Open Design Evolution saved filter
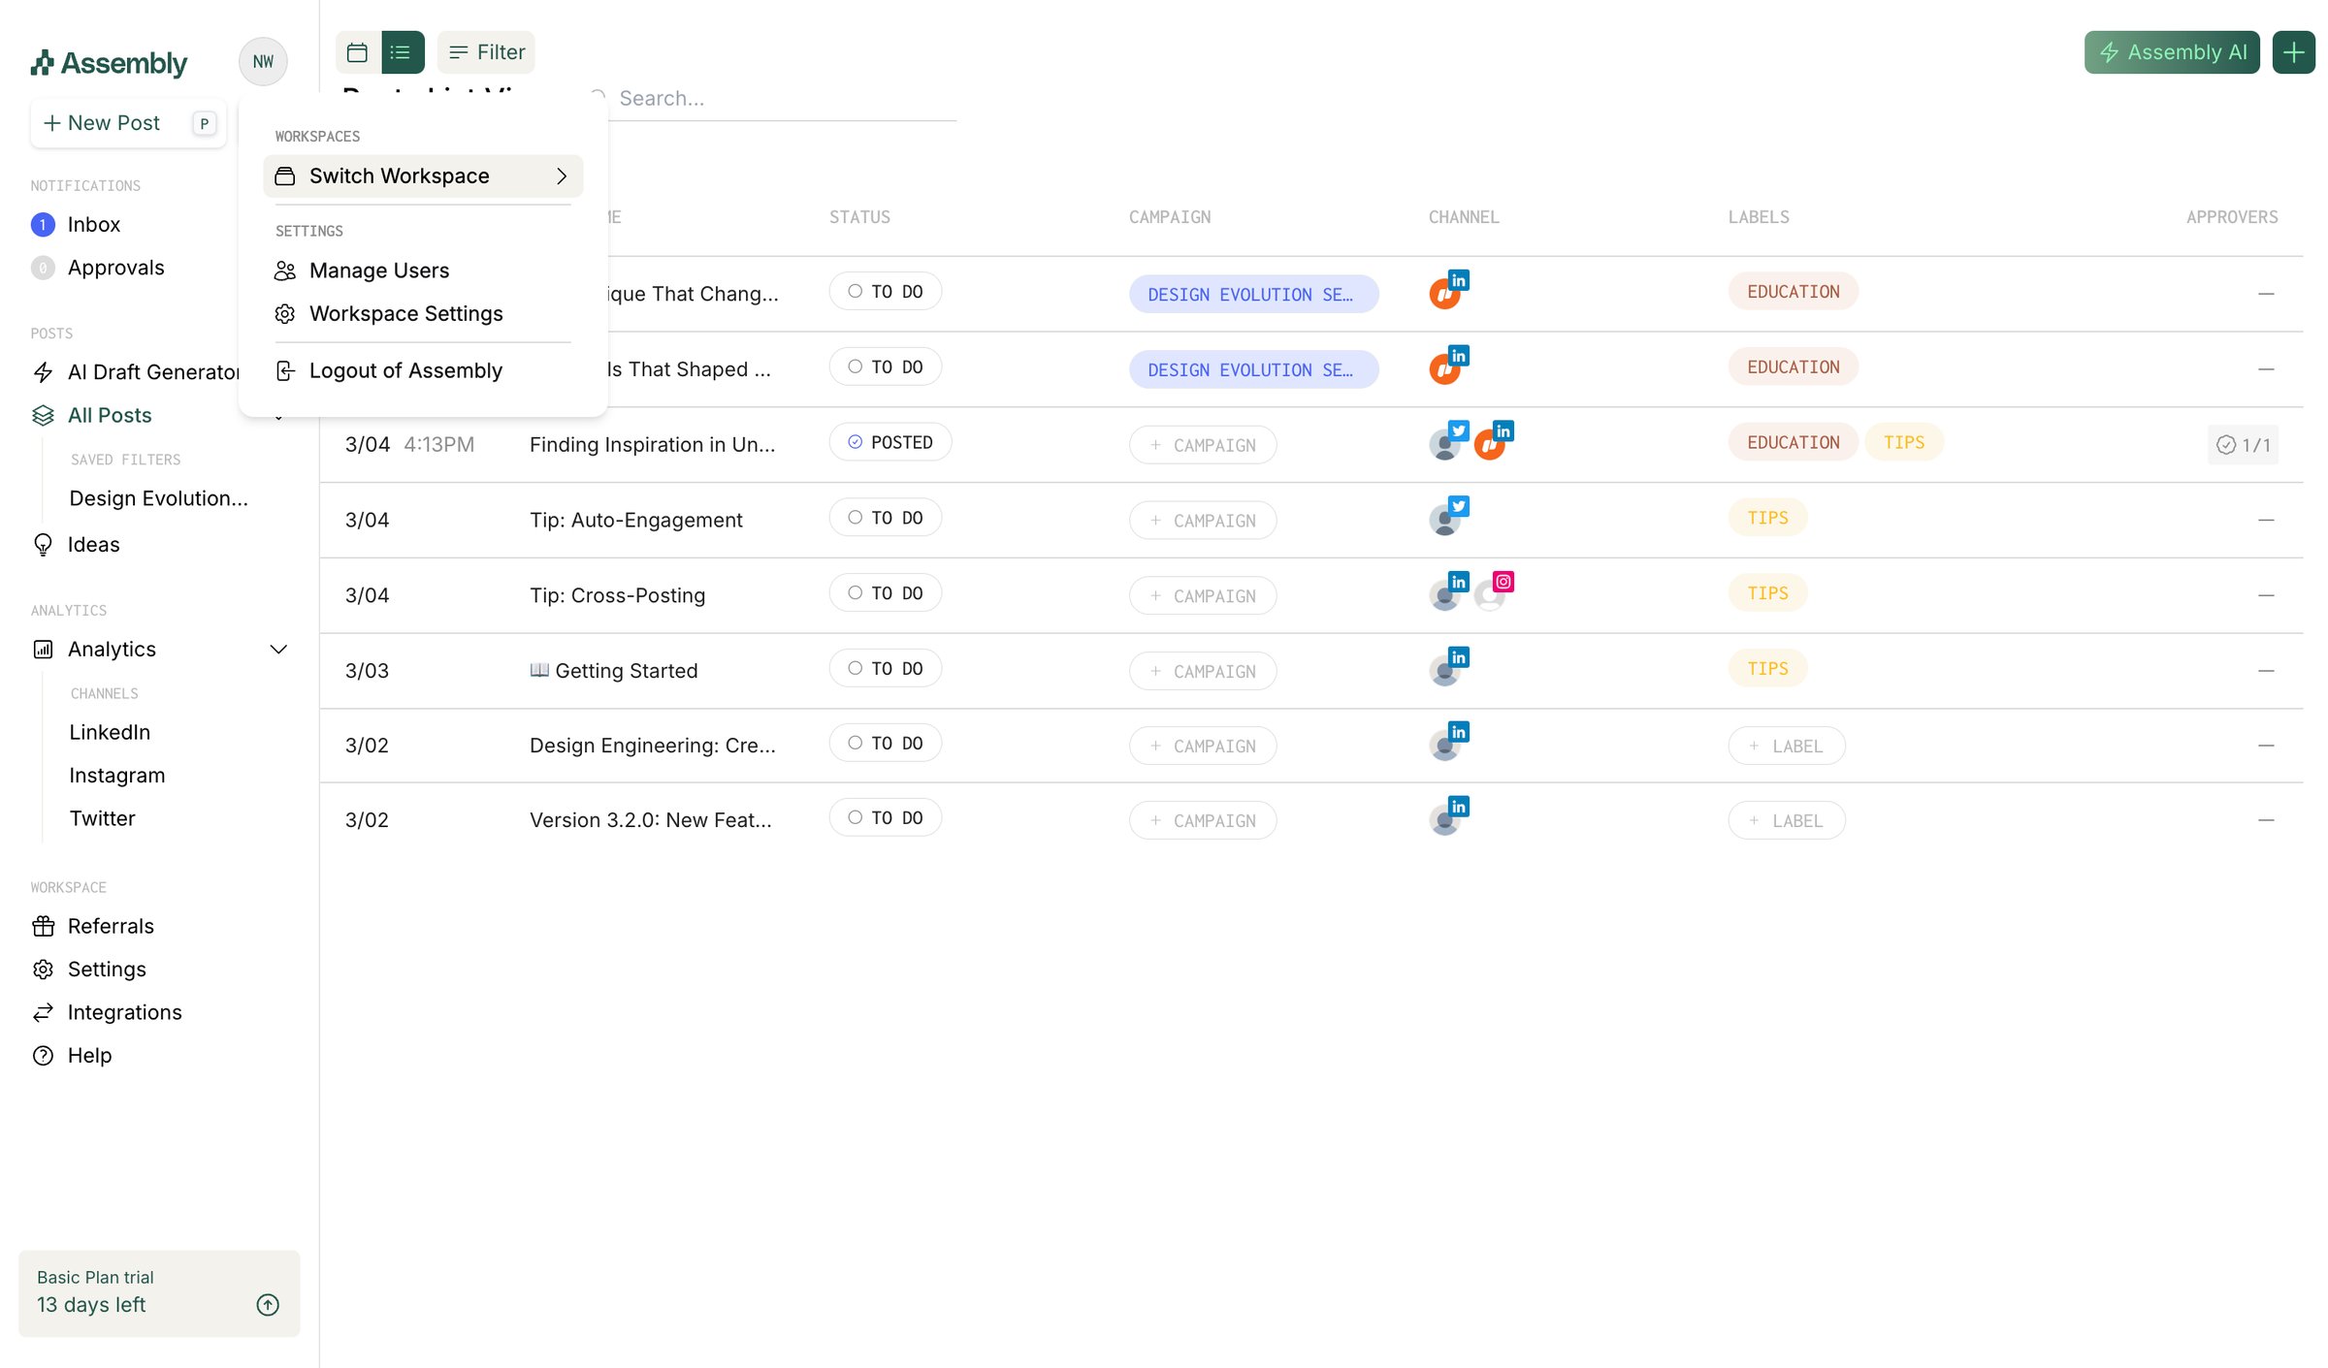Viewport: 2328px width, 1368px height. pos(158,498)
